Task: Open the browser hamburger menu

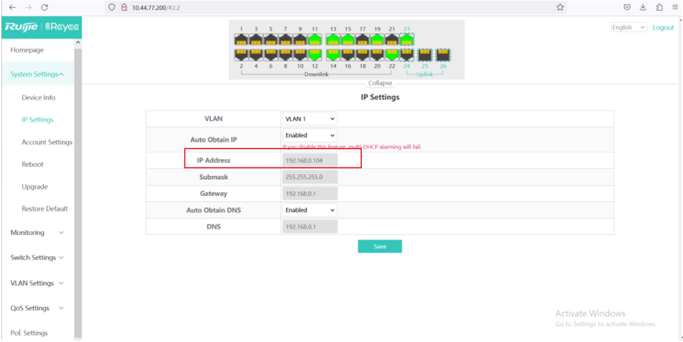Action: coord(675,7)
